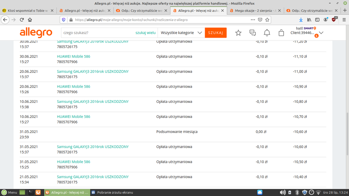This screenshot has height=196, width=349.
Task: Open Samsung GALAXYJ3 link dated 20.06.2021
Action: [x=93, y=71]
